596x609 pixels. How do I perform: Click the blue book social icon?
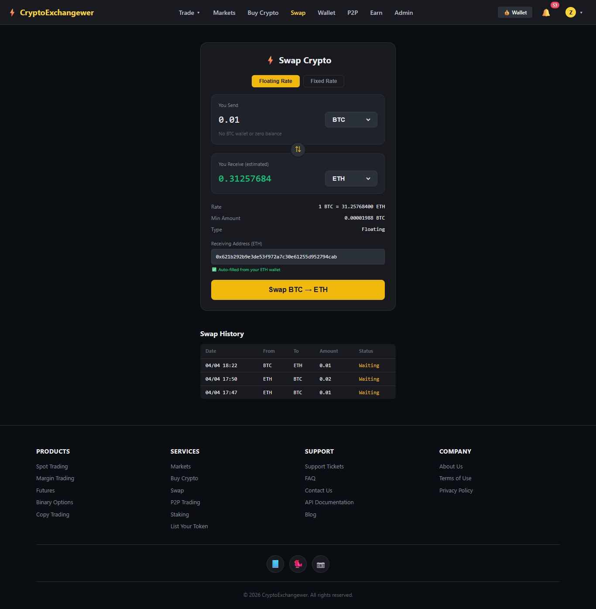click(275, 564)
